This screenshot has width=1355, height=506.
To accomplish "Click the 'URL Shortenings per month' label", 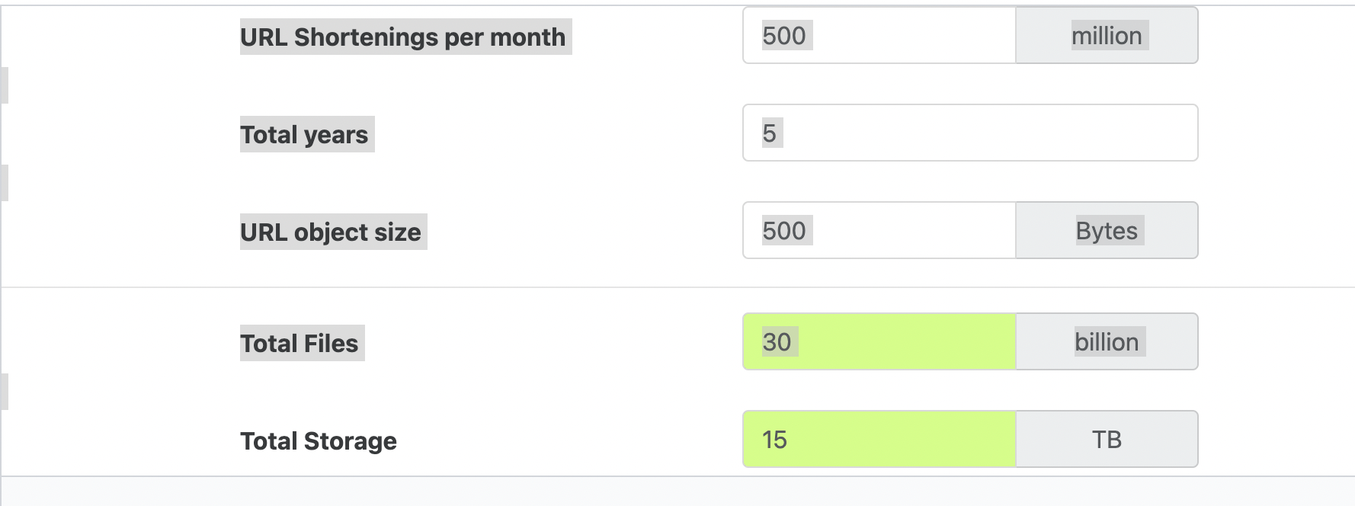I will click(x=403, y=37).
